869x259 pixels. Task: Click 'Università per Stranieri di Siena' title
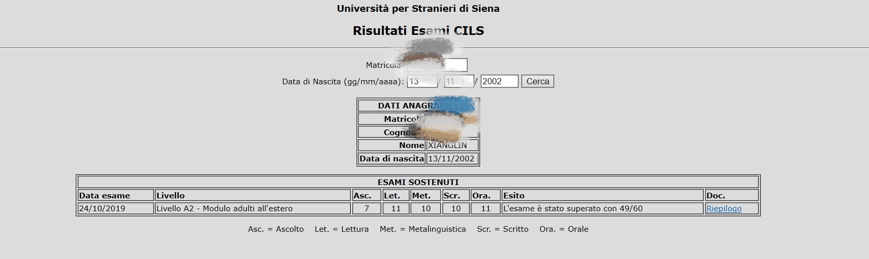(418, 9)
